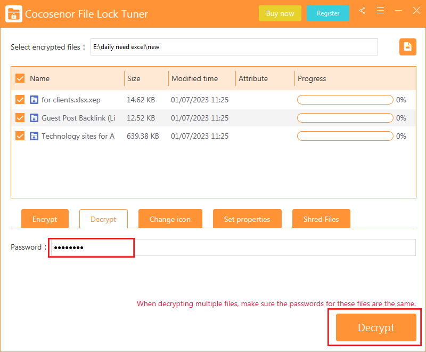Open the hamburger menu icon
Viewport: 426px width, 352px height.
pos(380,11)
